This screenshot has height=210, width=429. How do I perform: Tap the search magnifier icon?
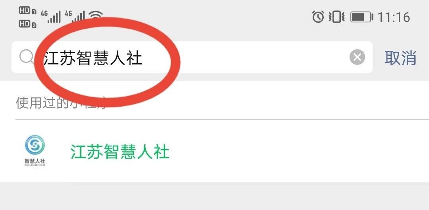(x=27, y=57)
